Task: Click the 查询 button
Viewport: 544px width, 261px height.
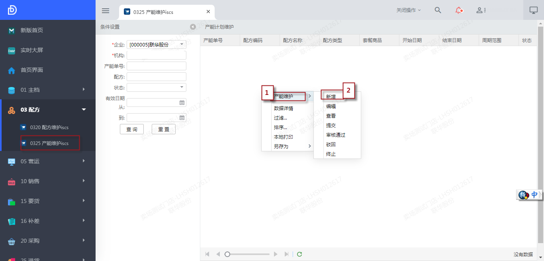Action: click(132, 129)
